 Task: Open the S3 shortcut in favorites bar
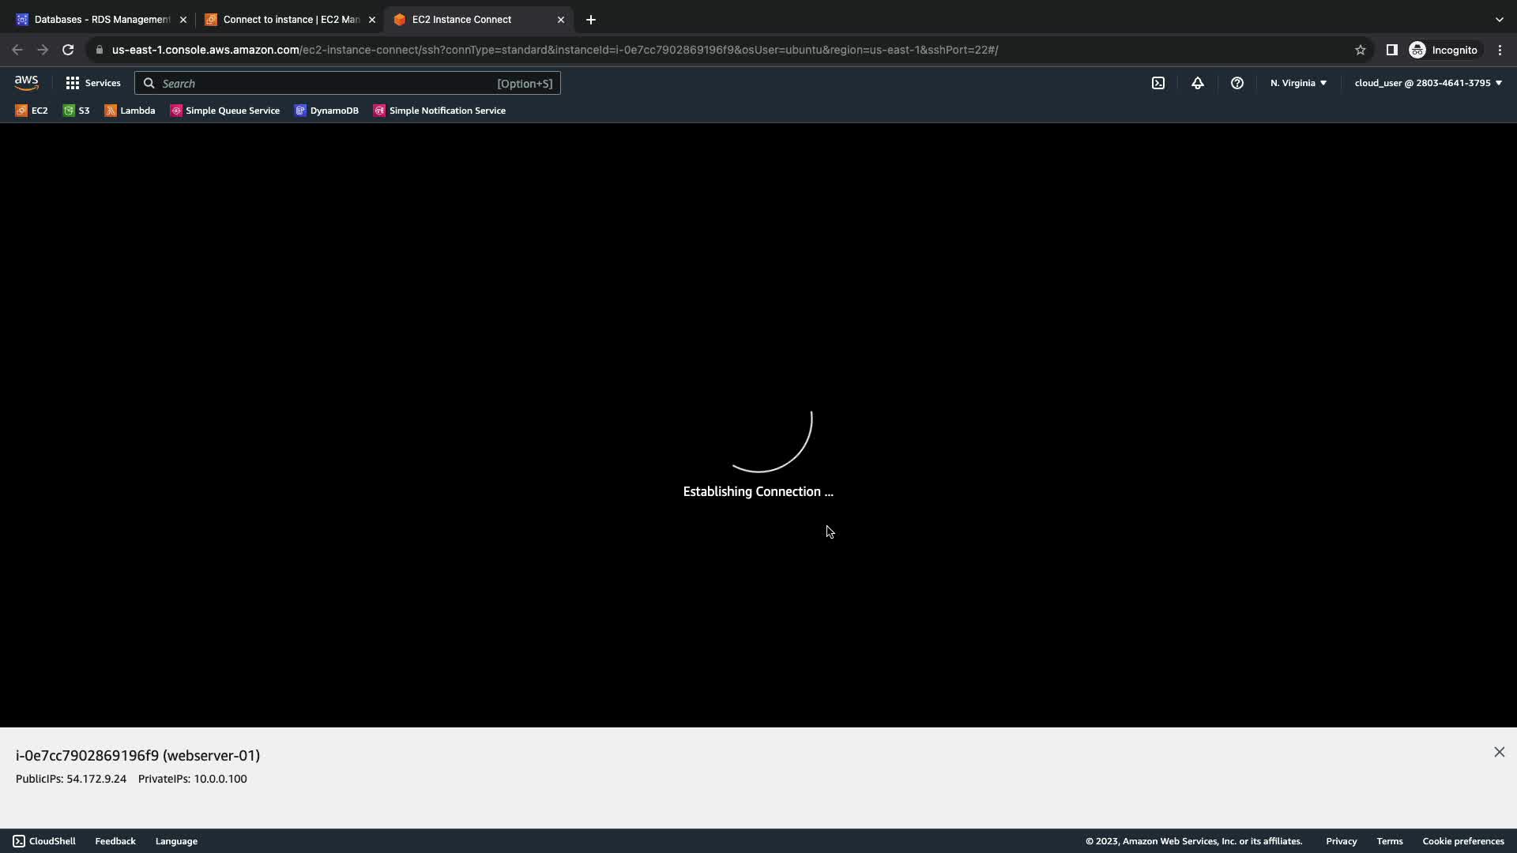point(77,111)
